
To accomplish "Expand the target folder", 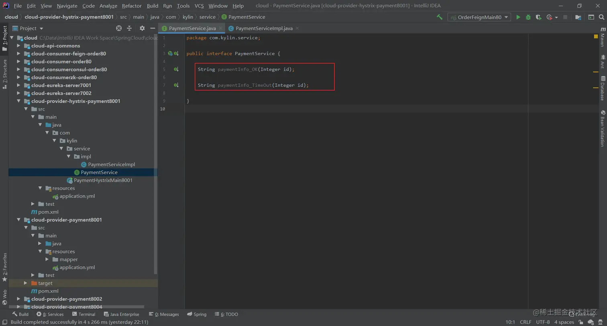I will (26, 283).
